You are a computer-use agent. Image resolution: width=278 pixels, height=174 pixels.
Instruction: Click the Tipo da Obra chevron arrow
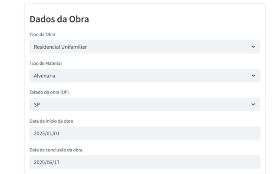coord(253,47)
